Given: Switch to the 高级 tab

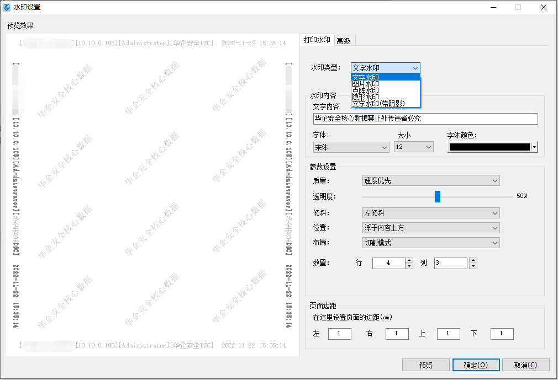Looking at the screenshot, I should point(343,40).
